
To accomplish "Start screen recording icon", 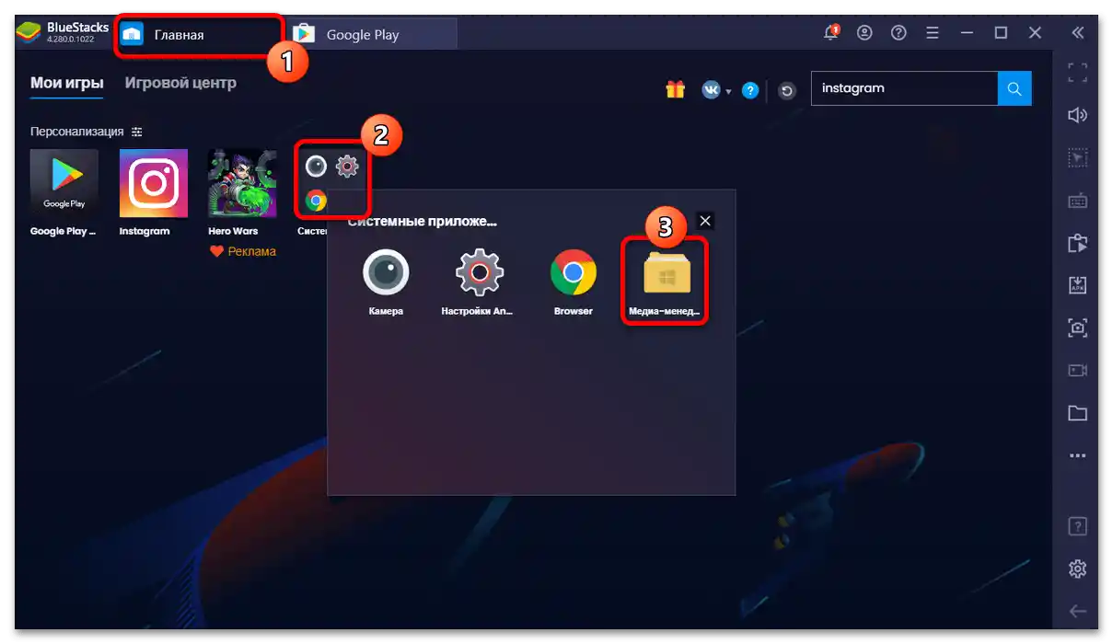I will [1077, 370].
